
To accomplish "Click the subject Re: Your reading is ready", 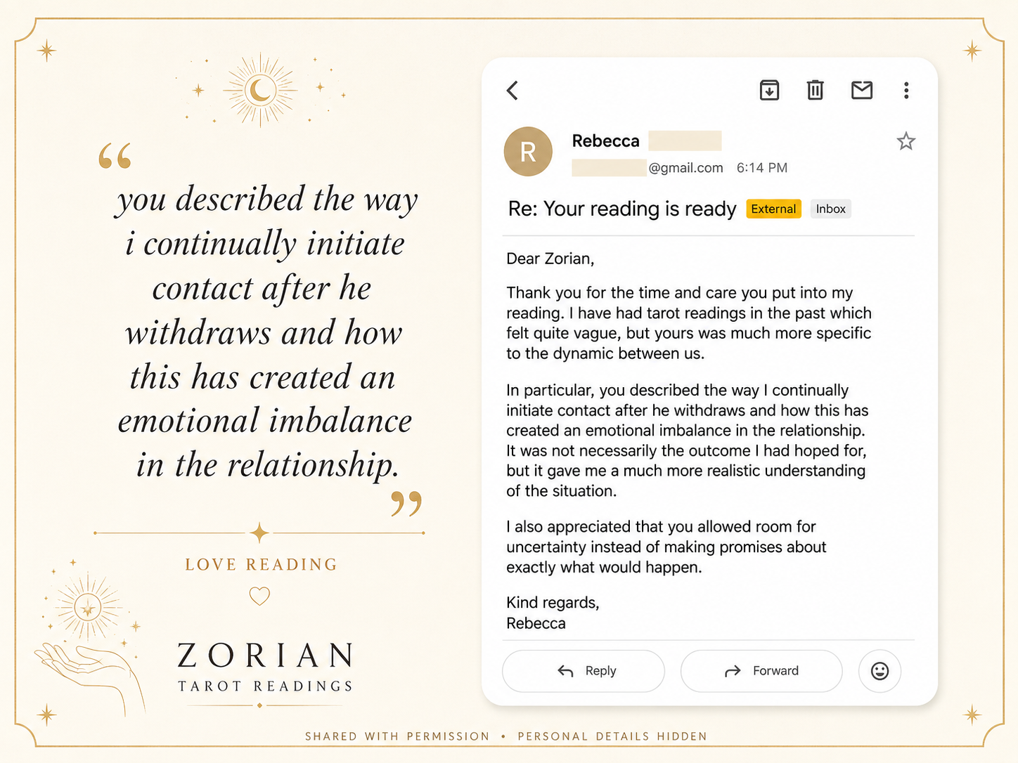I will (x=622, y=209).
